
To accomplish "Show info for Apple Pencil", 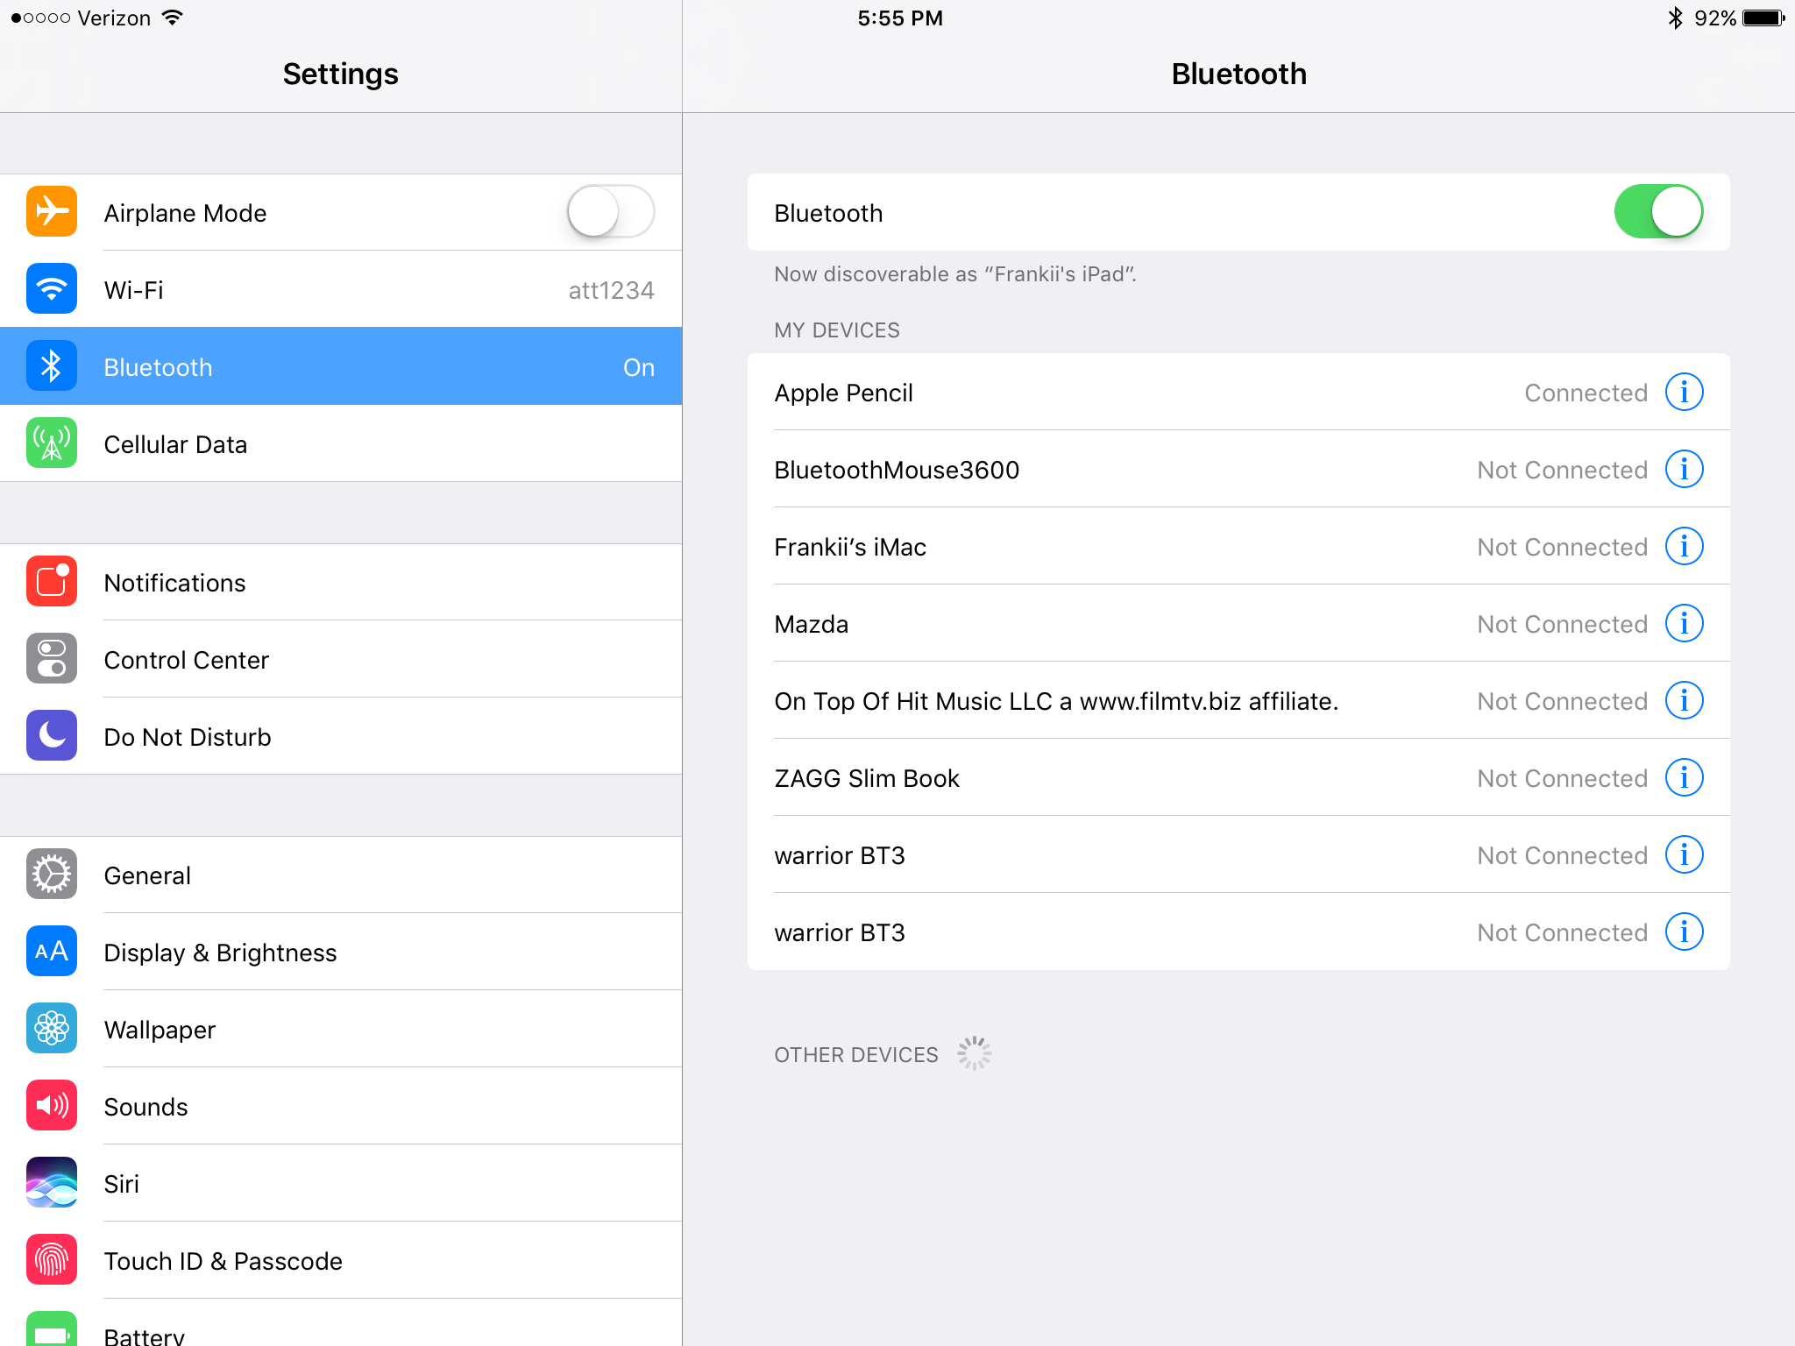I will 1684,392.
